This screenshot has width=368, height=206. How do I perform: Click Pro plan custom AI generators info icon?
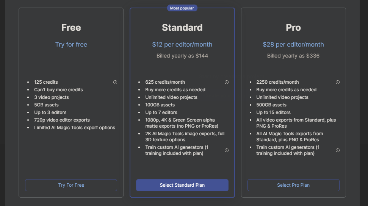point(337,150)
